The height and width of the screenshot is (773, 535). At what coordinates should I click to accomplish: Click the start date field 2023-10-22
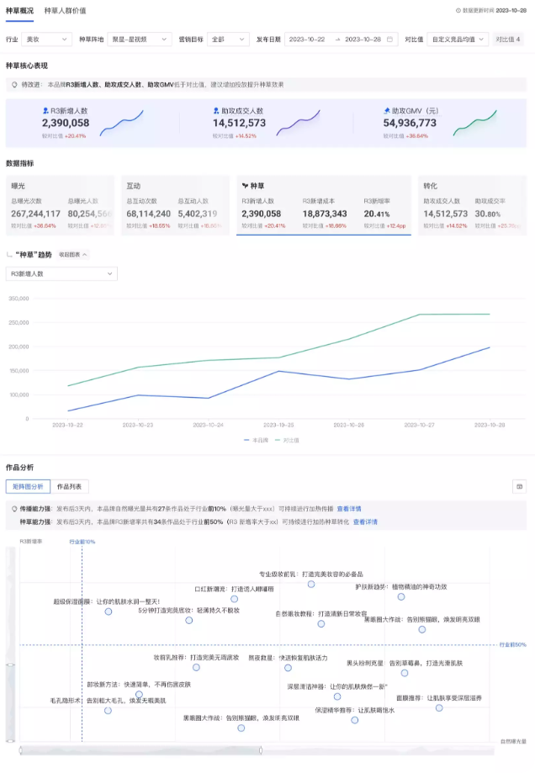click(x=308, y=40)
